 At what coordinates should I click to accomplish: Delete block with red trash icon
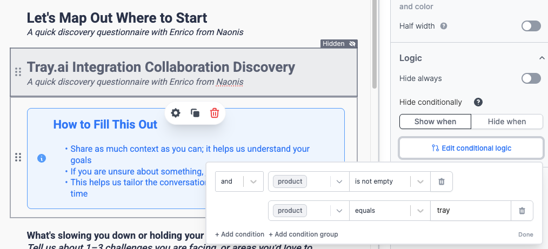click(215, 113)
